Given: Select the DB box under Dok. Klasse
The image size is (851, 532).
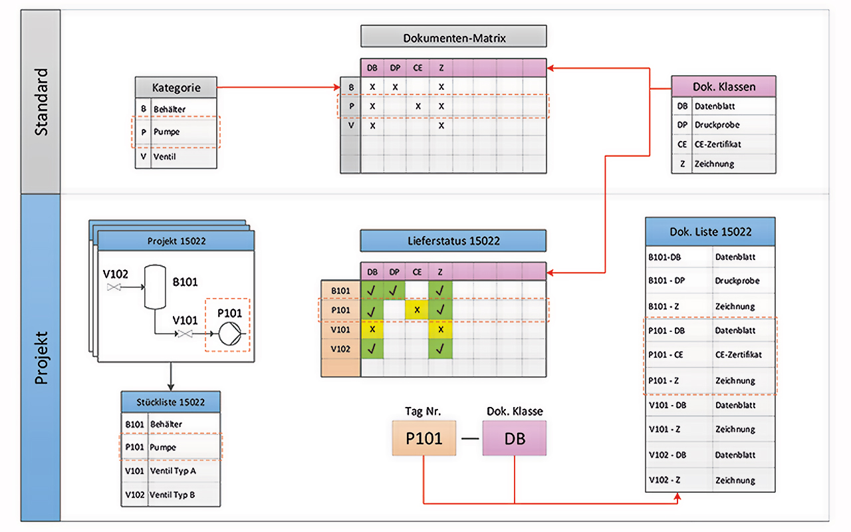Looking at the screenshot, I should point(514,438).
